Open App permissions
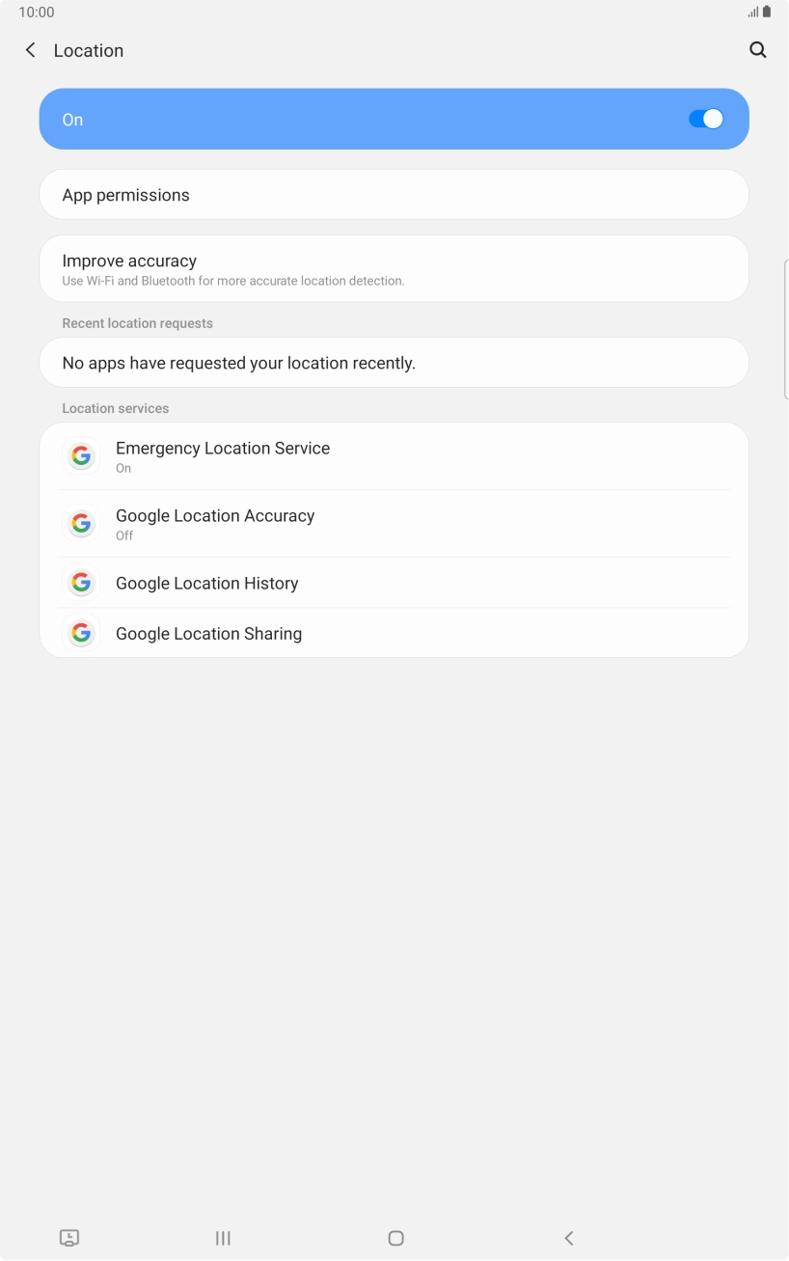Image resolution: width=789 pixels, height=1261 pixels. (x=394, y=194)
